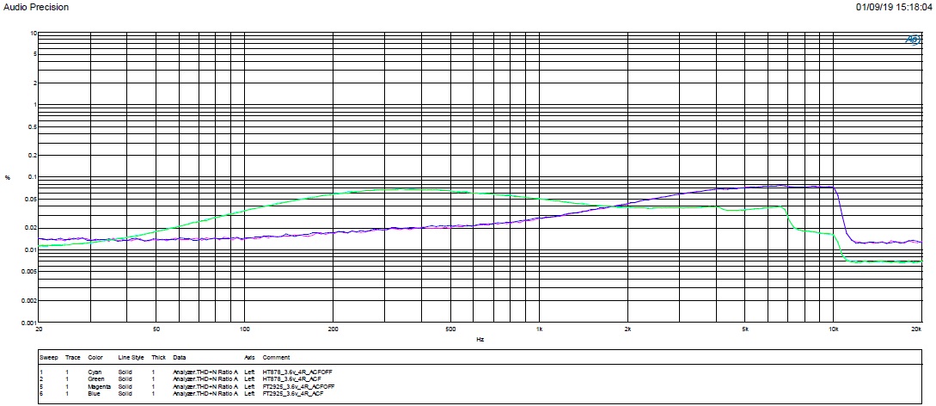The image size is (936, 406).
Task: Select the Magenta color entry in the legend
Action: 98,386
